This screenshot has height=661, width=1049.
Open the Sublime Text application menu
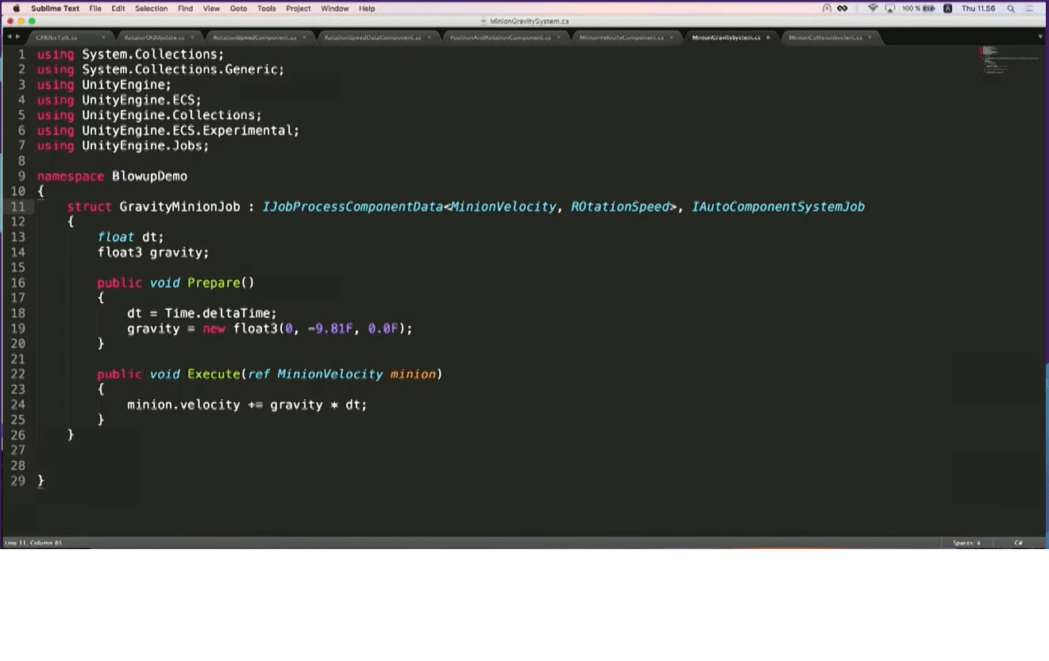click(x=55, y=9)
